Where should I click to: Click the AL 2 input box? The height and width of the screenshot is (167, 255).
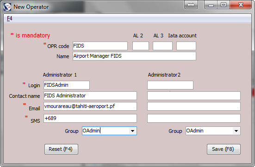pyautogui.click(x=141, y=46)
